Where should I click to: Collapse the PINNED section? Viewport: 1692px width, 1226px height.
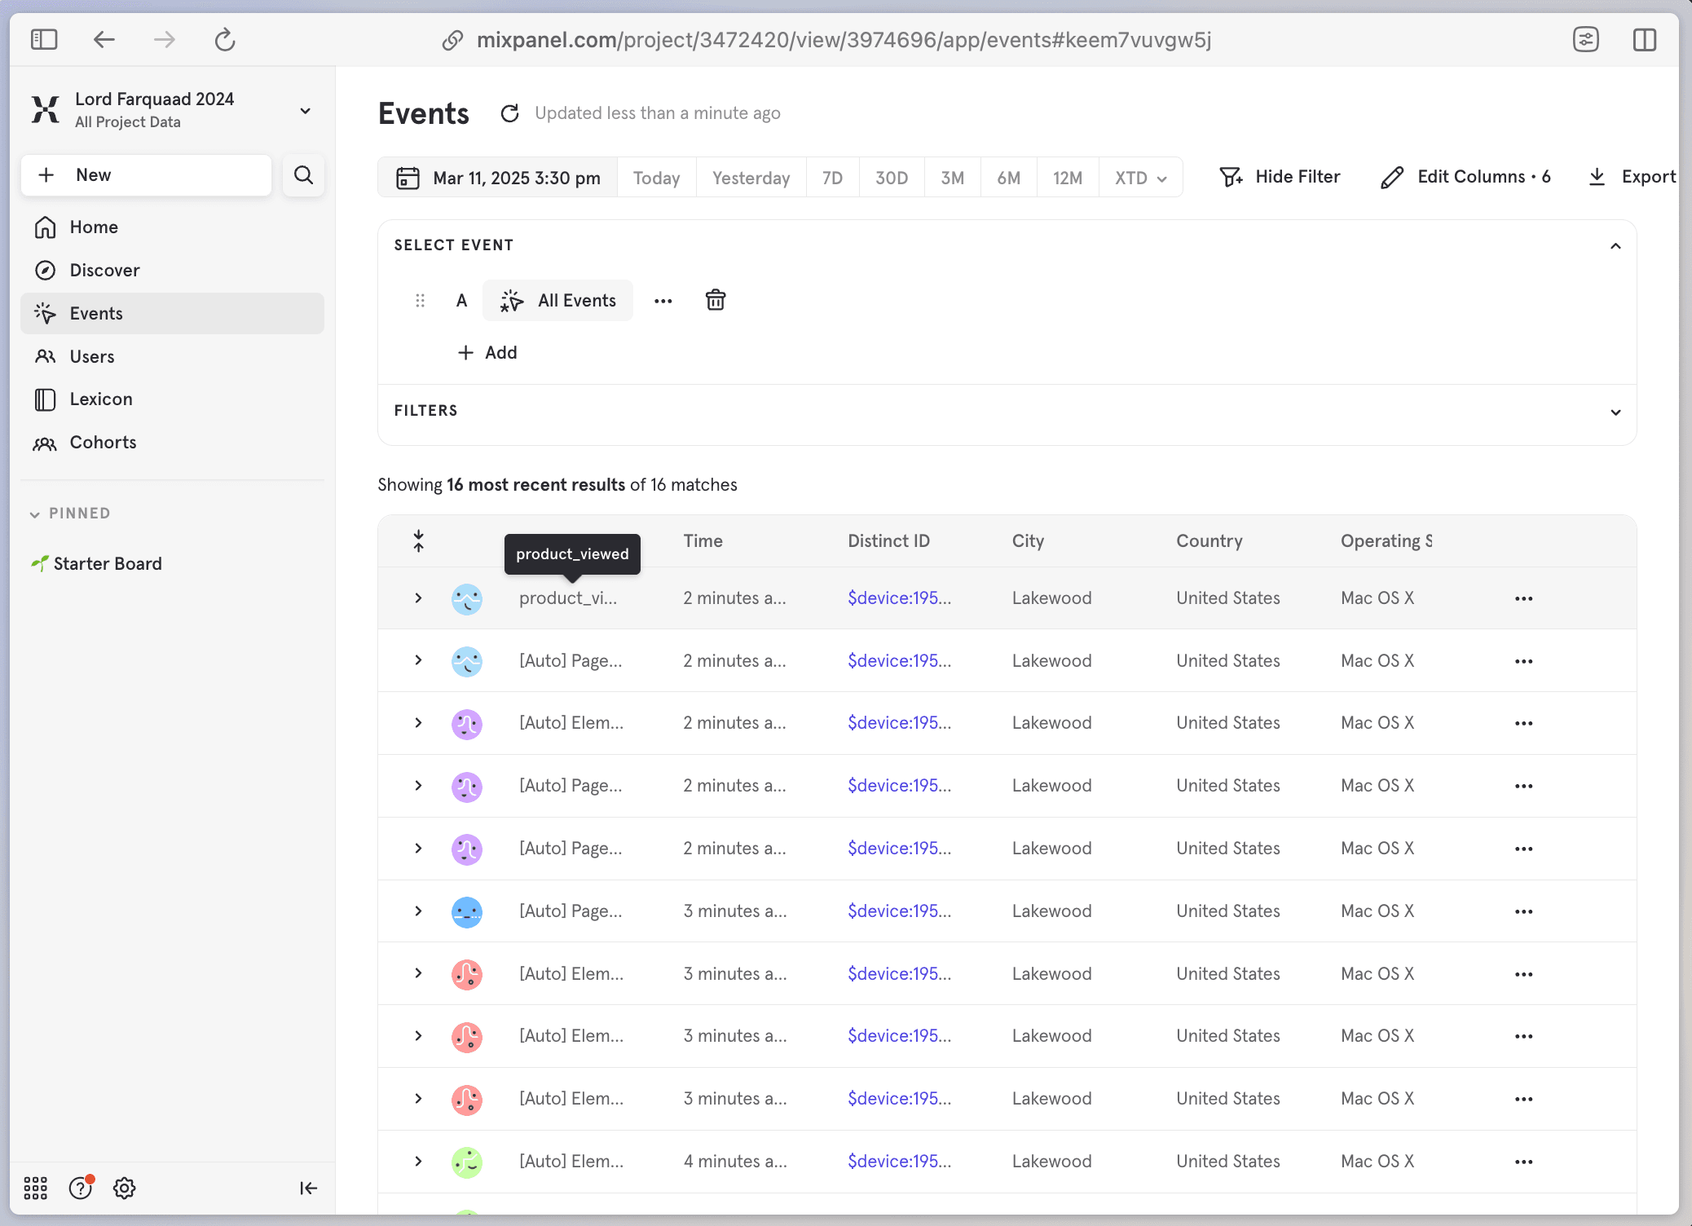coord(35,514)
